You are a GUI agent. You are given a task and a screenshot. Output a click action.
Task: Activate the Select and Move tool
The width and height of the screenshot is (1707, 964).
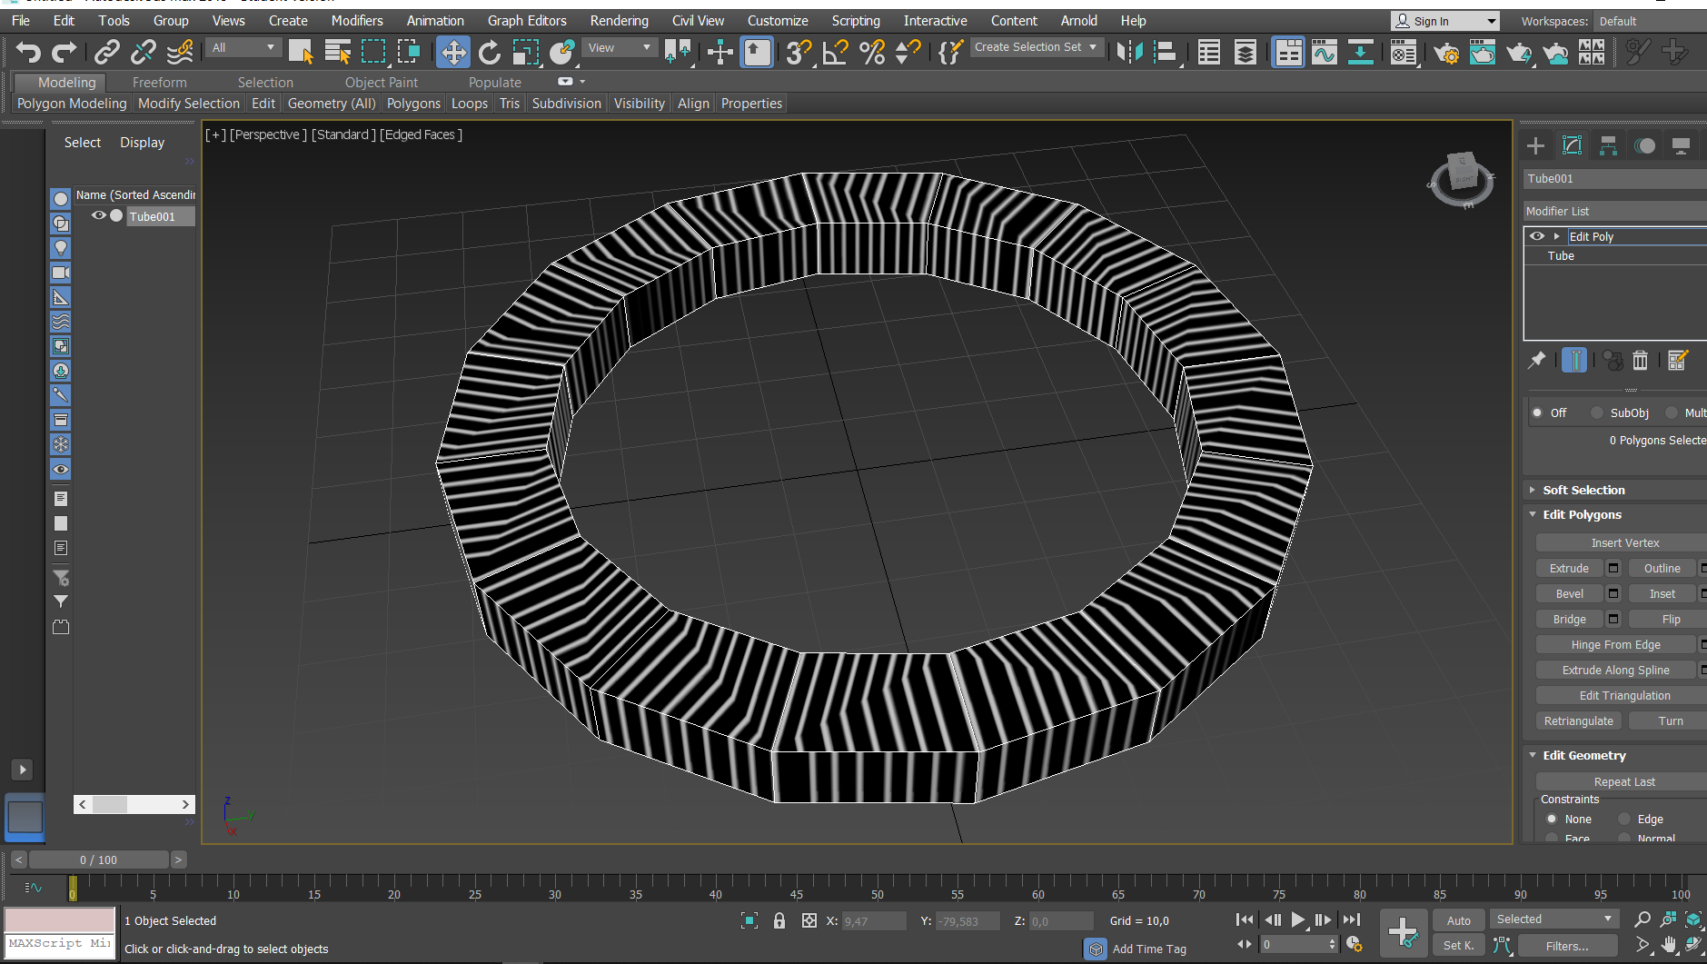[452, 52]
